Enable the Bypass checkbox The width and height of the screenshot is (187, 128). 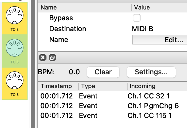click(x=137, y=18)
